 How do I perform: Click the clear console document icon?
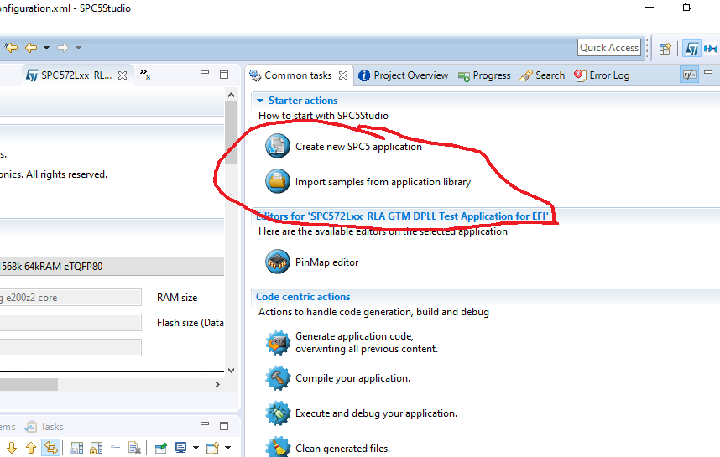coord(134,448)
